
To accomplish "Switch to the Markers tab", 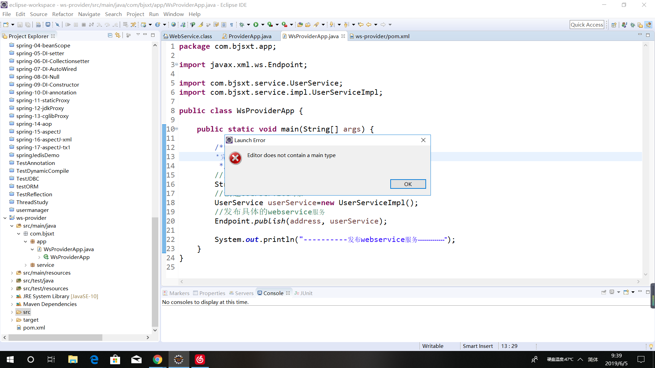I will point(176,293).
